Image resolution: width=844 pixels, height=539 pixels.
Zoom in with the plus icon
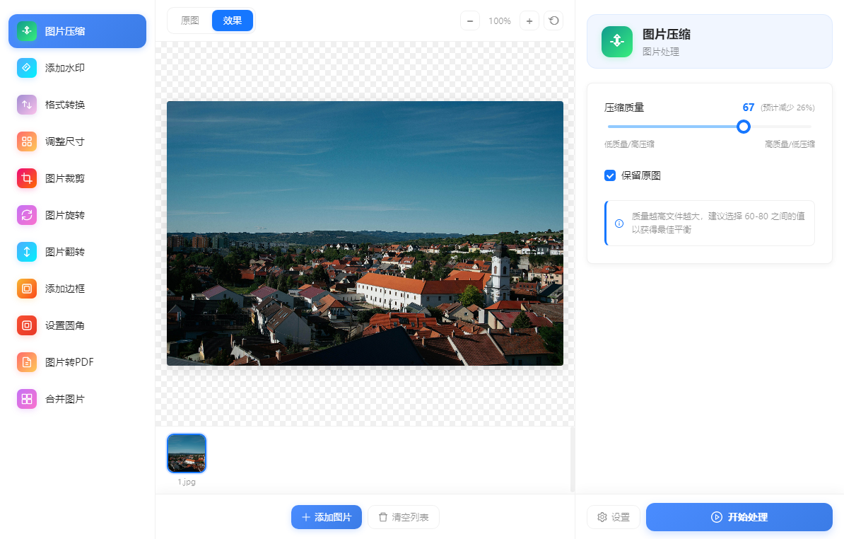pos(529,21)
